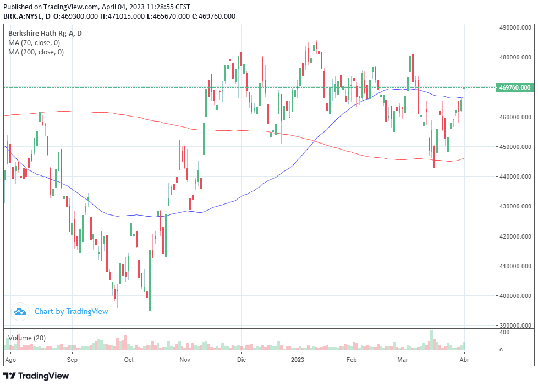Click the 'Ago' date axis label
The height and width of the screenshot is (386, 538).
tap(10, 360)
